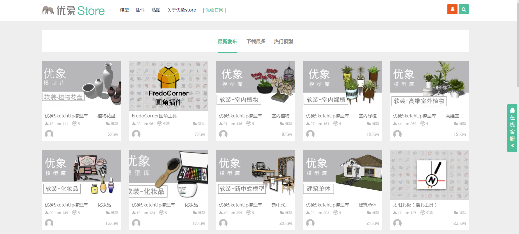Open the 太阳北极 plugin thumbnail
The height and width of the screenshot is (234, 519).
click(x=429, y=175)
